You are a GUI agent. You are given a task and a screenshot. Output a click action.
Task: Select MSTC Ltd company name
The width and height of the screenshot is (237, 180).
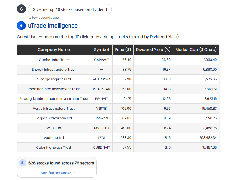[54, 128]
